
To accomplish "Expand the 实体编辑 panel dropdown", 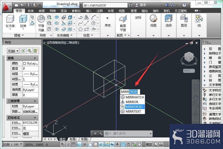I will point(64,35).
